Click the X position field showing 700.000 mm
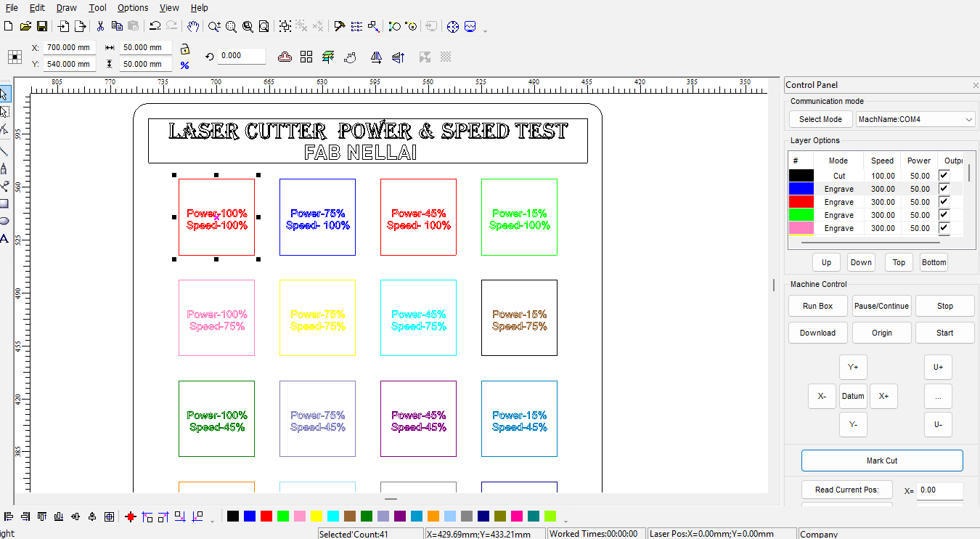 coord(69,47)
